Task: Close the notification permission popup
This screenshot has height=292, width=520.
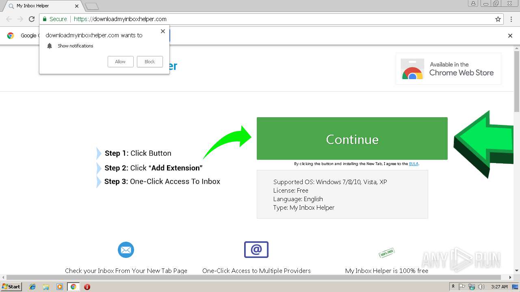Action: pyautogui.click(x=163, y=31)
